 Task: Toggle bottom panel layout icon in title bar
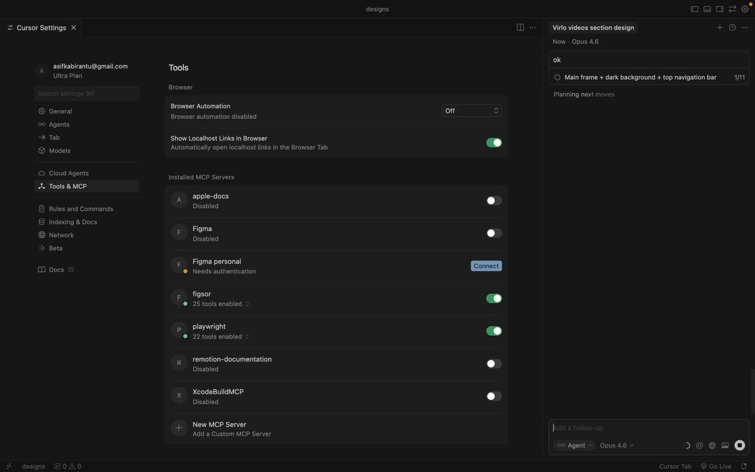coord(707,9)
